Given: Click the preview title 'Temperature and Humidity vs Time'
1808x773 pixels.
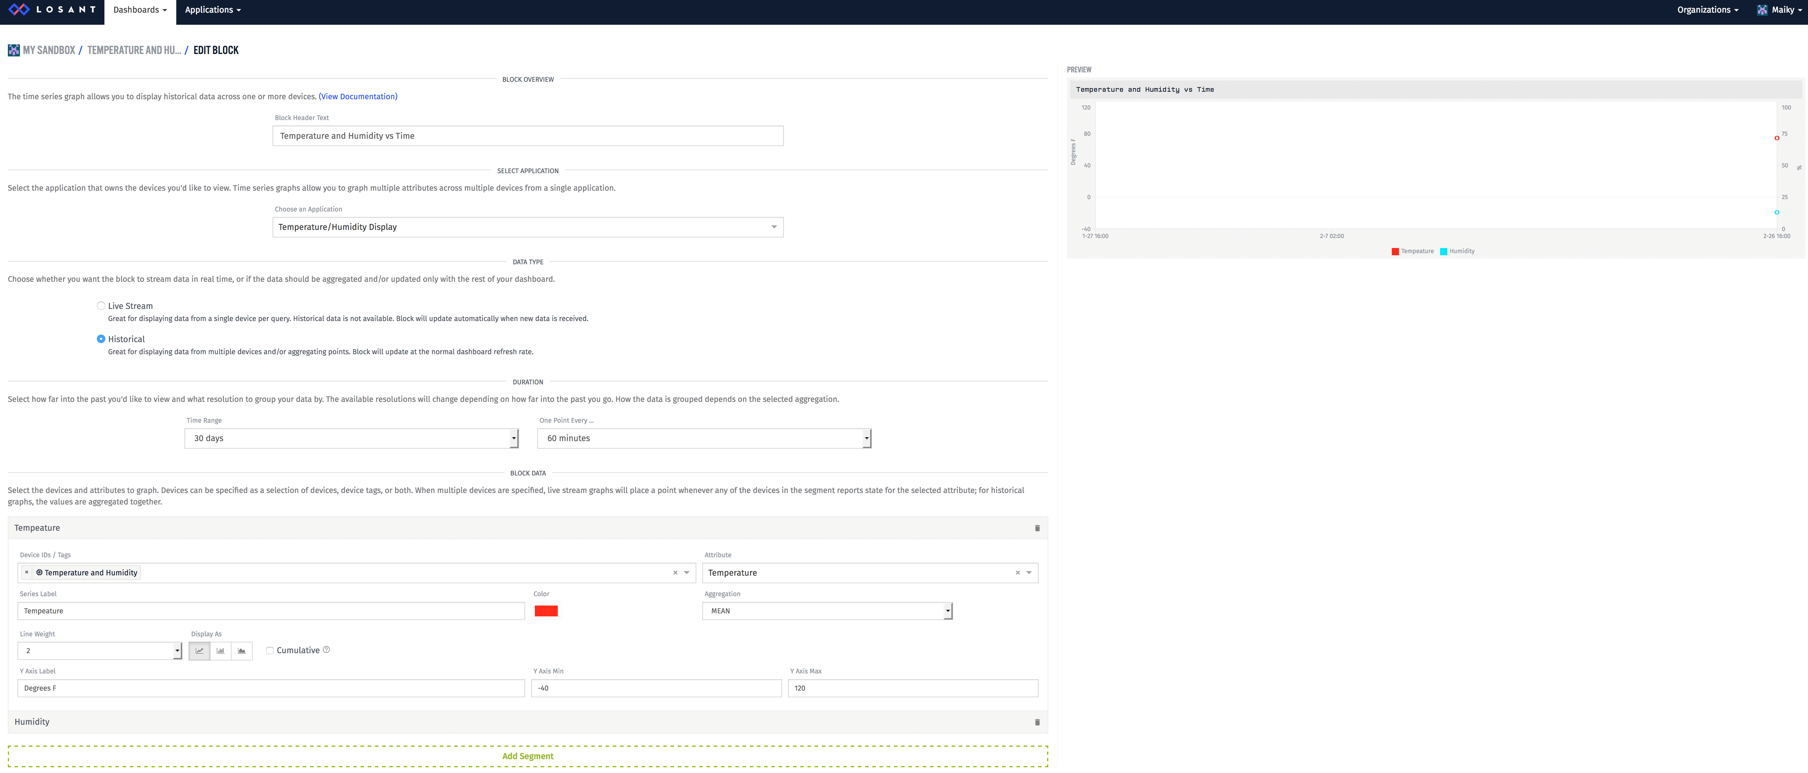Looking at the screenshot, I should 1145,90.
